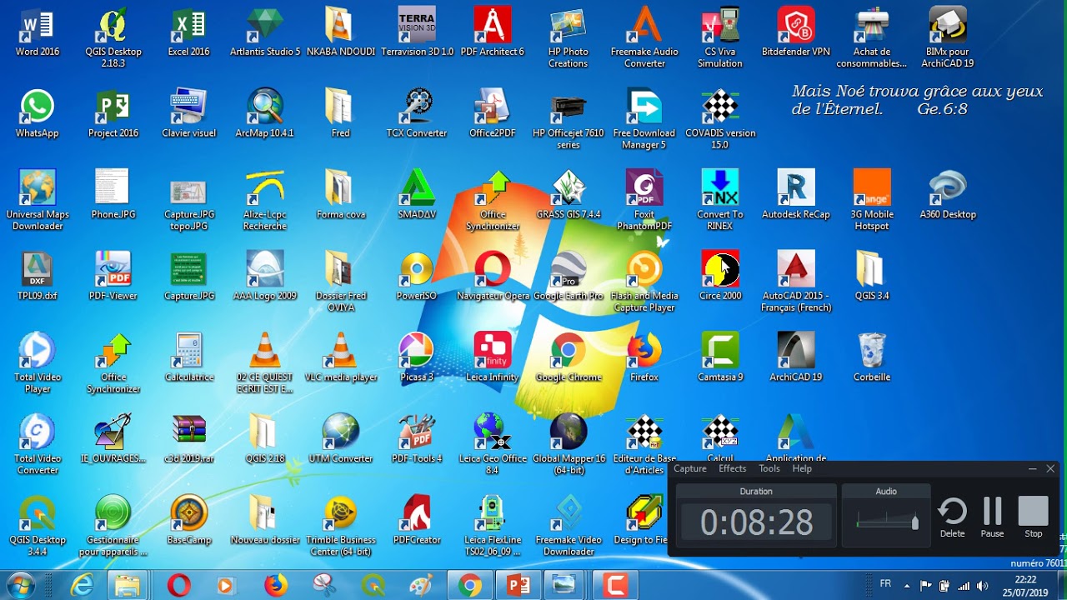
Task: Click the Windows Start button
Action: [x=20, y=585]
